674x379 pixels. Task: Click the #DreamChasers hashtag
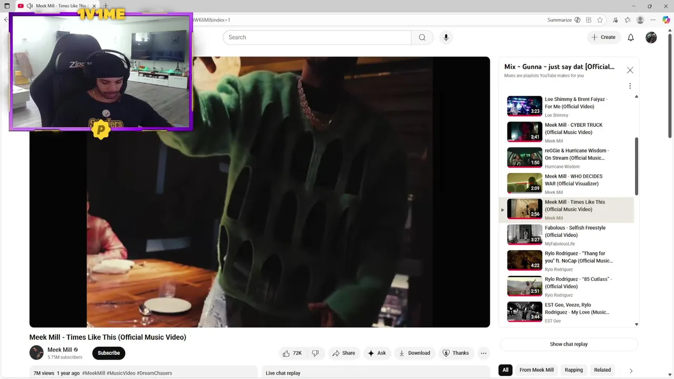click(x=154, y=373)
